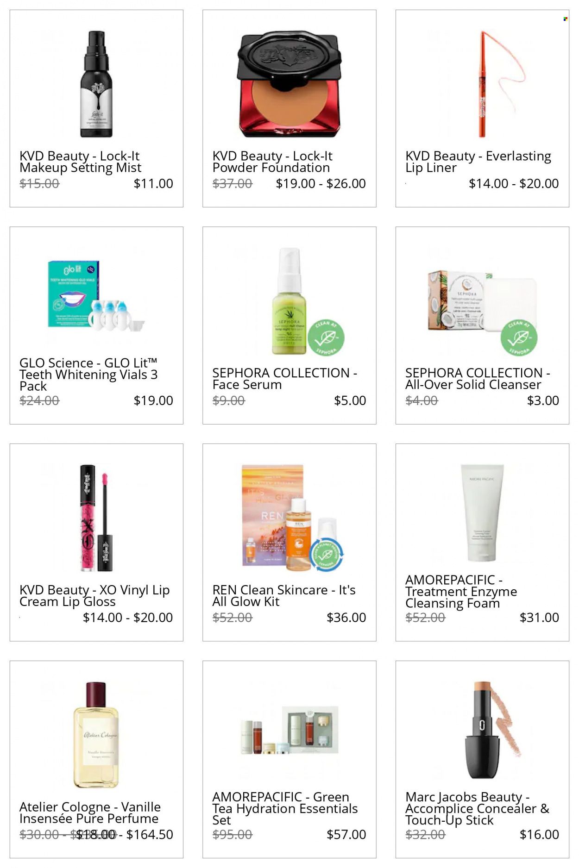Viewport: 579px width, 868px height.
Task: Open the KVD Beauty Lock-It Makeup Setting Mist title
Action: coord(80,162)
